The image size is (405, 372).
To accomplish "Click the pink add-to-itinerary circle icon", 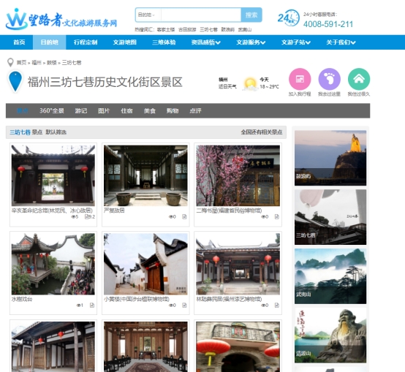I will (300, 79).
